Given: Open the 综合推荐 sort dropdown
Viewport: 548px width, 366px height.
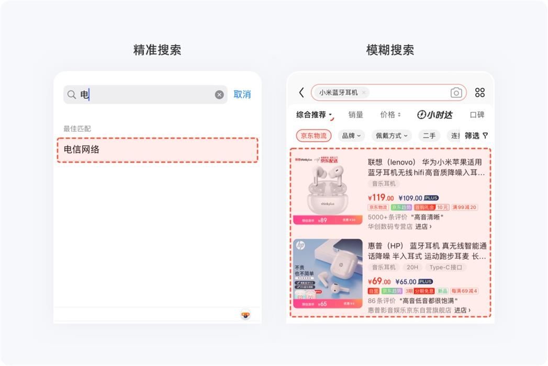Looking at the screenshot, I should (x=314, y=115).
